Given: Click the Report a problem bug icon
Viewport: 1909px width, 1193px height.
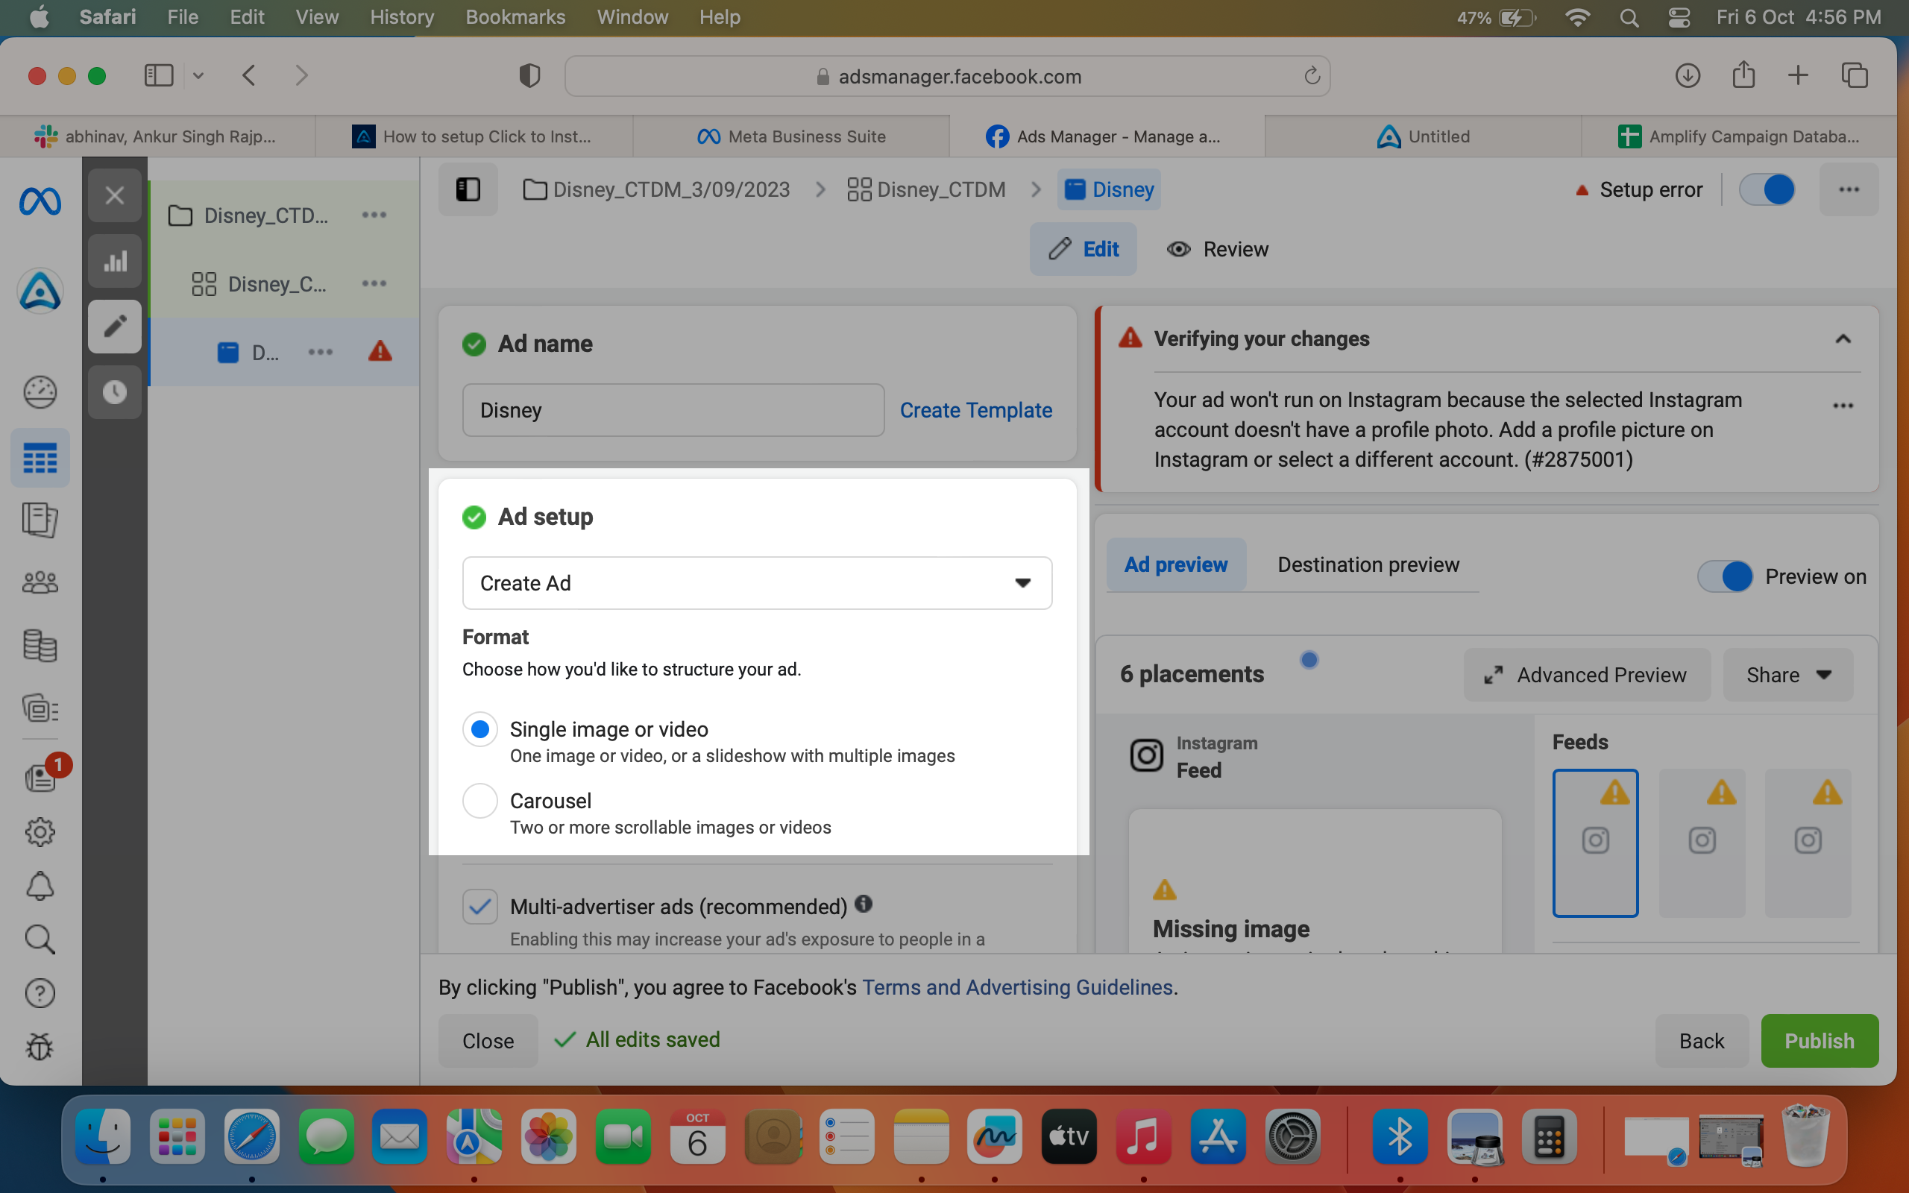Looking at the screenshot, I should [40, 1047].
